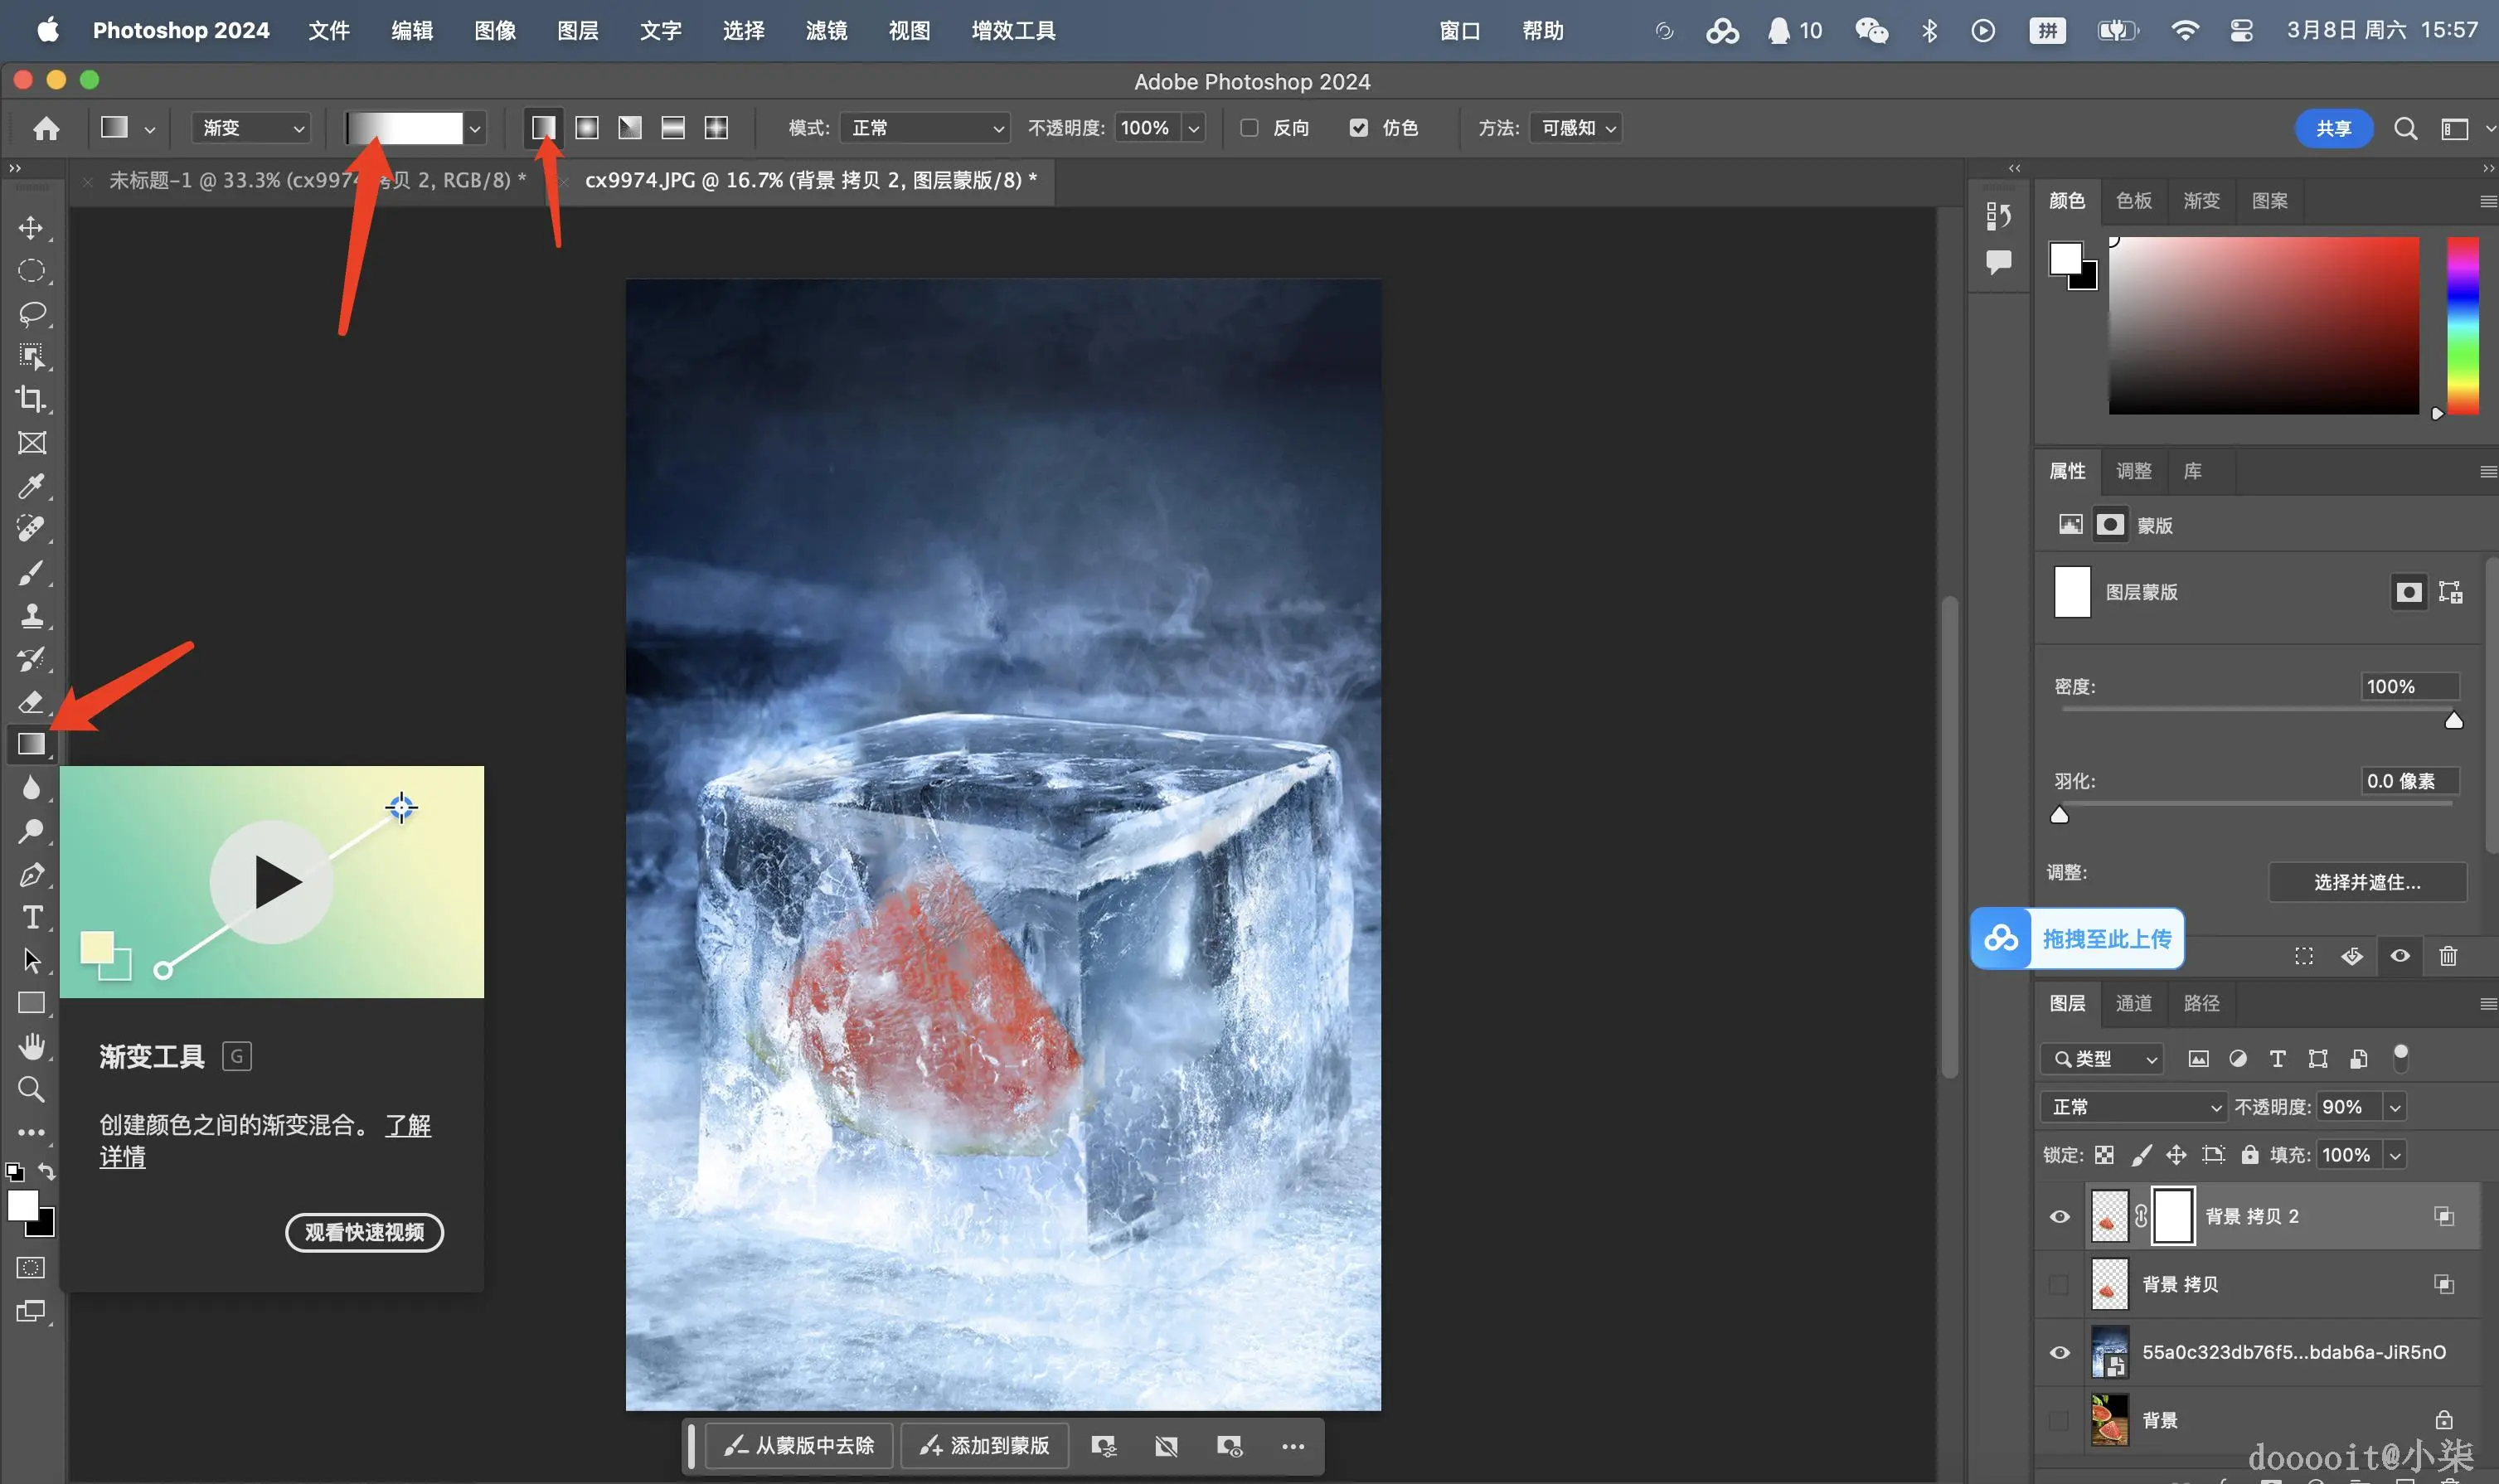2499x1484 pixels.
Task: Hide the 背景 拷贝 2 layer
Action: coord(2059,1217)
